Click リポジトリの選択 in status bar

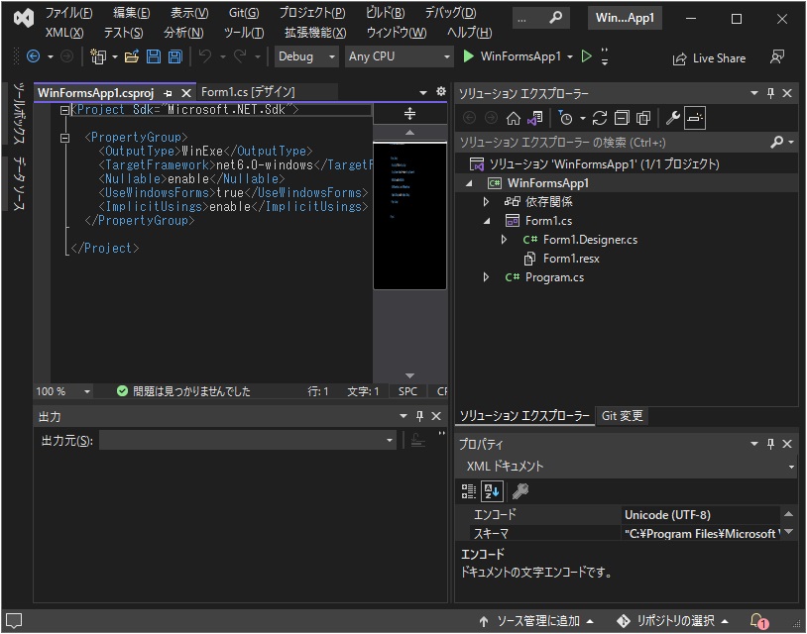pyautogui.click(x=673, y=621)
